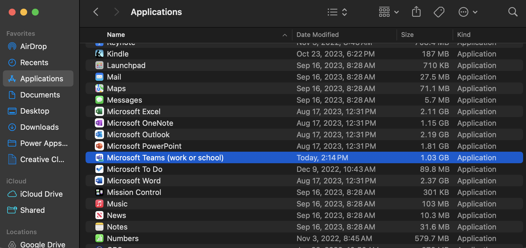The image size is (526, 248).
Task: Click the '1.03 GB' size value
Action: click(435, 158)
